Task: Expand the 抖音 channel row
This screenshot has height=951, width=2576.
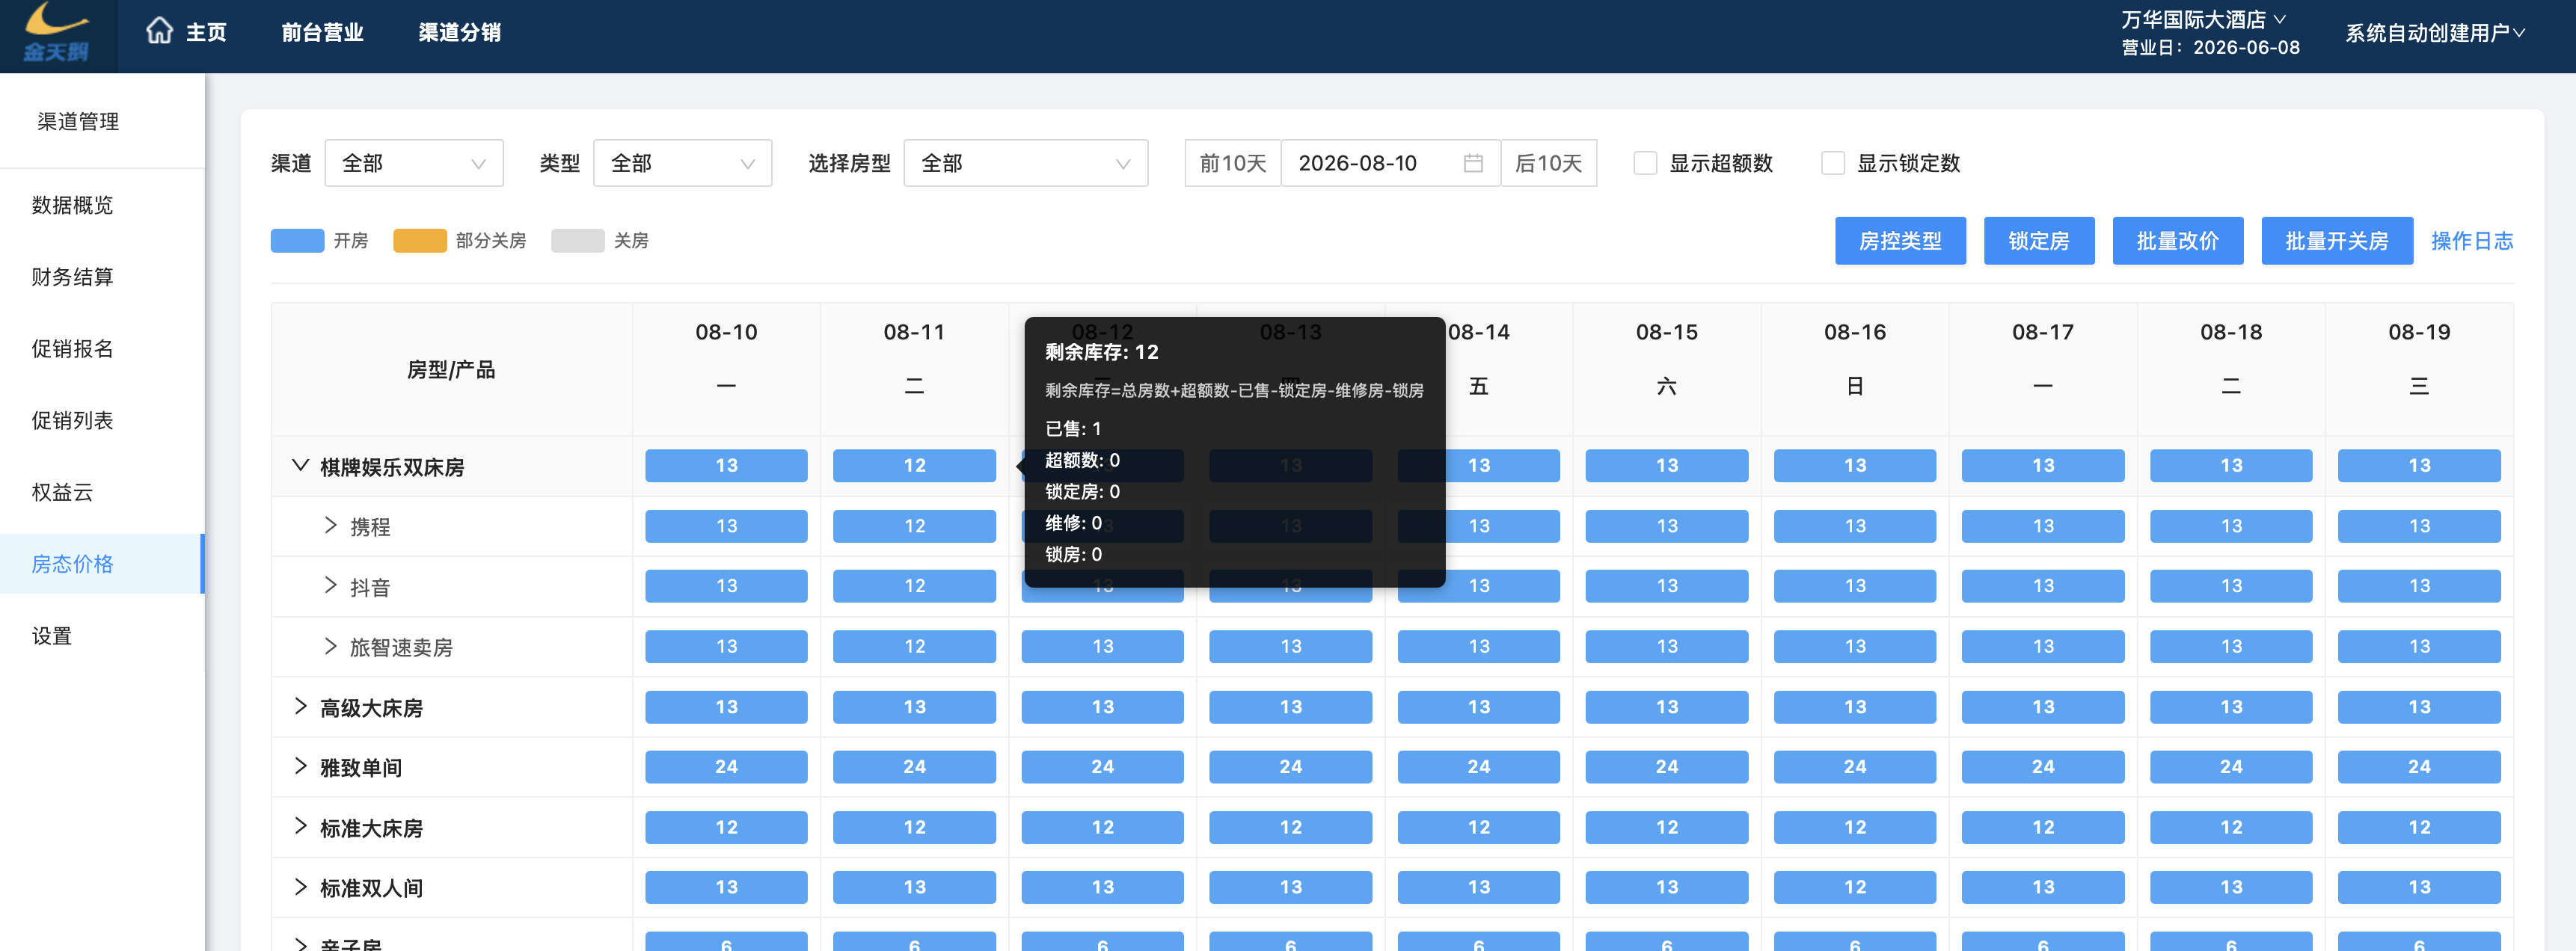Action: click(330, 586)
